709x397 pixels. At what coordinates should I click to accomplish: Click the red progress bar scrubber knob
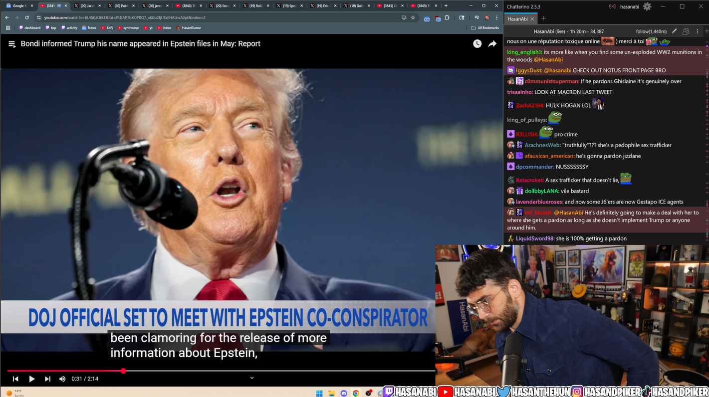pos(123,371)
